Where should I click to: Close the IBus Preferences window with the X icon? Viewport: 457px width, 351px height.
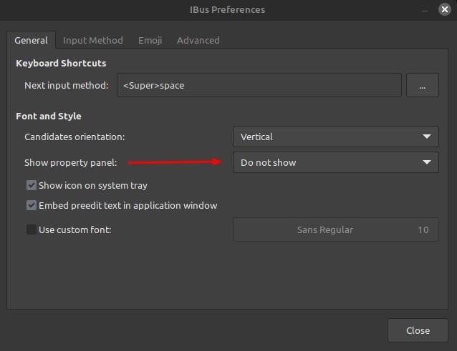click(x=445, y=9)
